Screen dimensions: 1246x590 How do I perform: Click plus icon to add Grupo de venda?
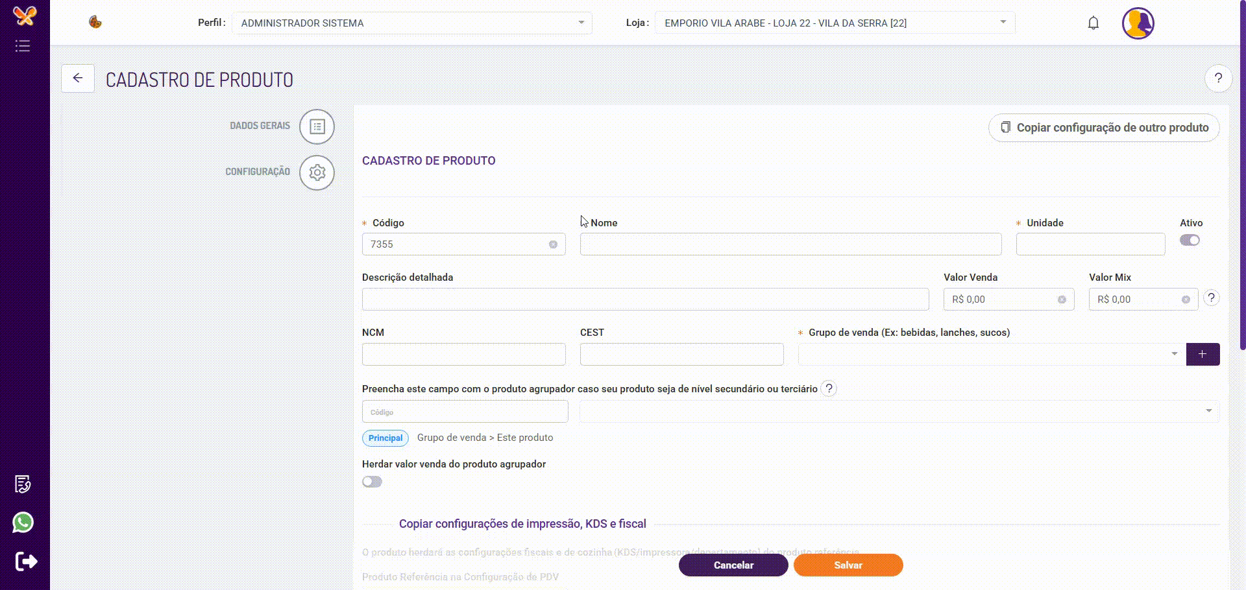[x=1203, y=354]
